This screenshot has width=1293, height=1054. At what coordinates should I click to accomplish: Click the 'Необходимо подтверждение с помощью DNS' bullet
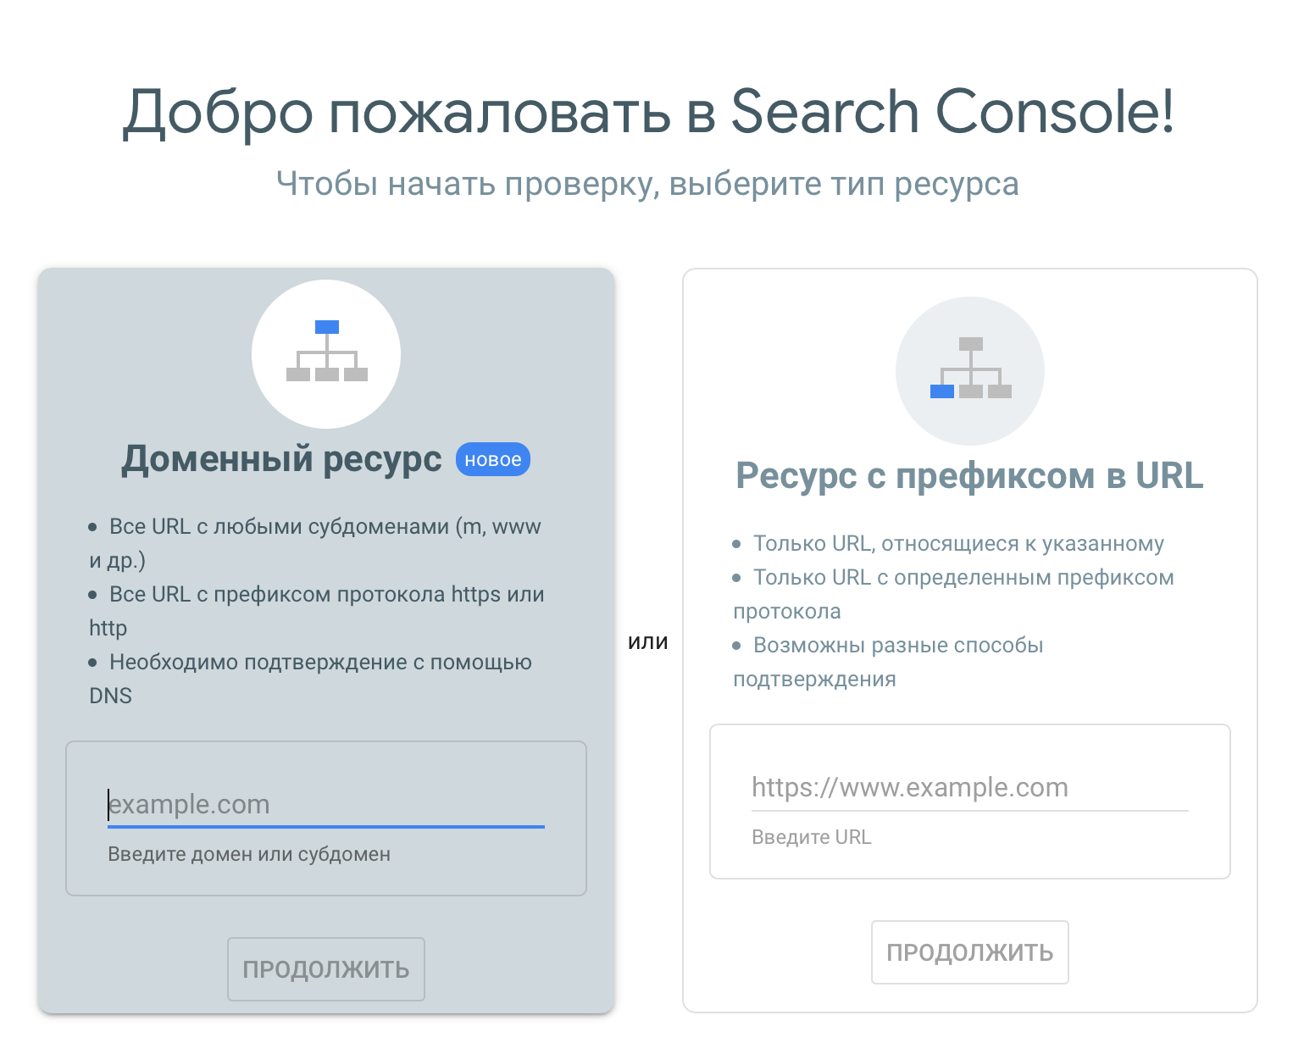click(x=311, y=679)
